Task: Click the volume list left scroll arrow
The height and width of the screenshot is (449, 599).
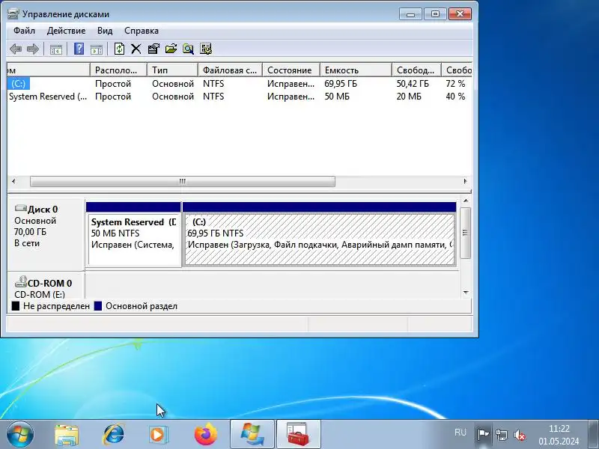Action: click(13, 181)
